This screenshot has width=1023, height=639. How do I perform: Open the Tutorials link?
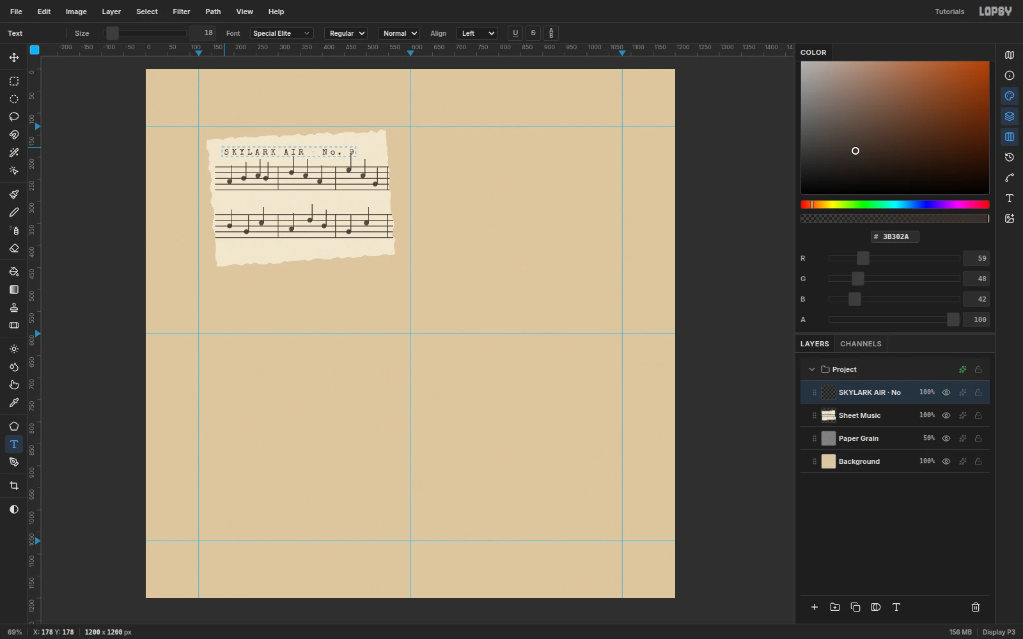(949, 12)
